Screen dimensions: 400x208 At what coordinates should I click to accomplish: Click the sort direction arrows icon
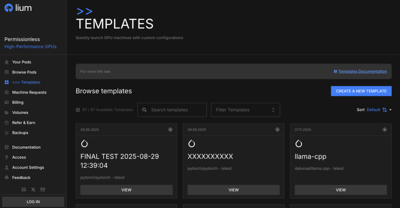point(385,110)
